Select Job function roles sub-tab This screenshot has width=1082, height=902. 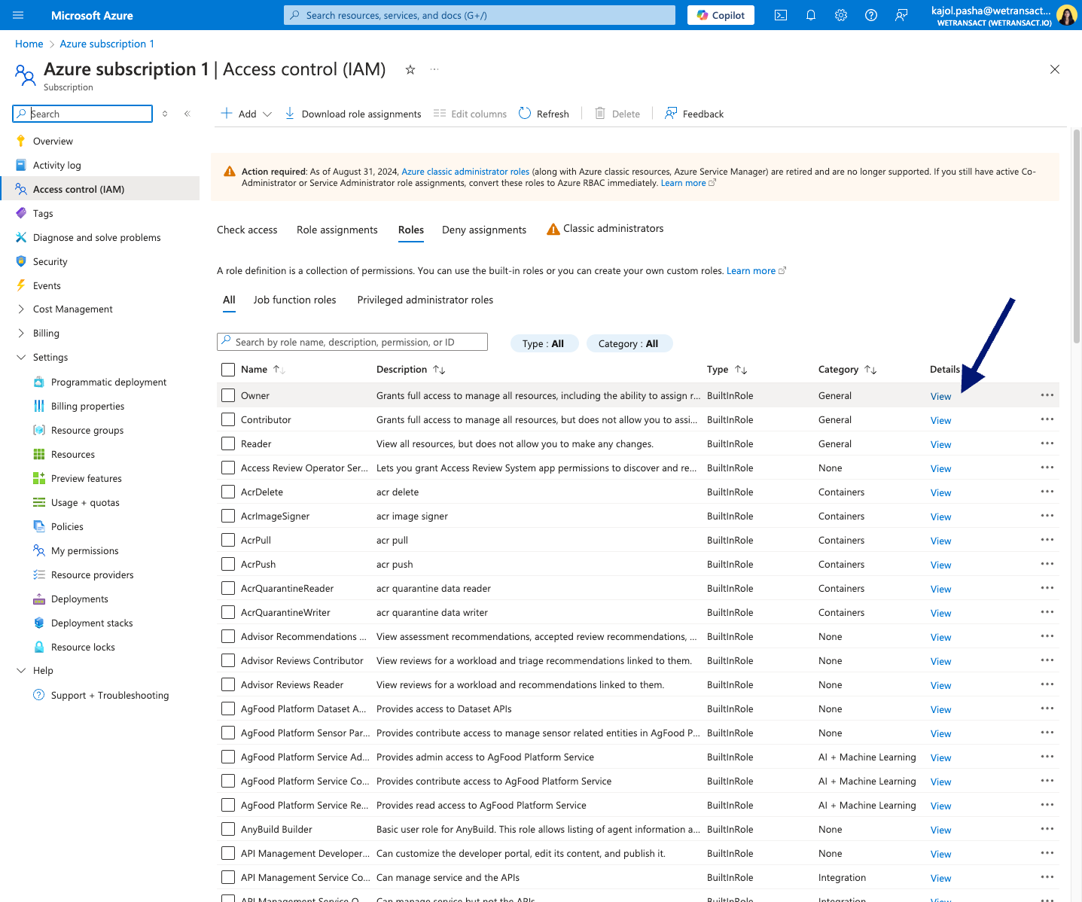point(295,300)
